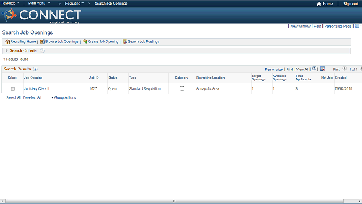Viewport: 362px width, 204px height.
Task: Click the scrollbar right arrow
Action: [360, 202]
